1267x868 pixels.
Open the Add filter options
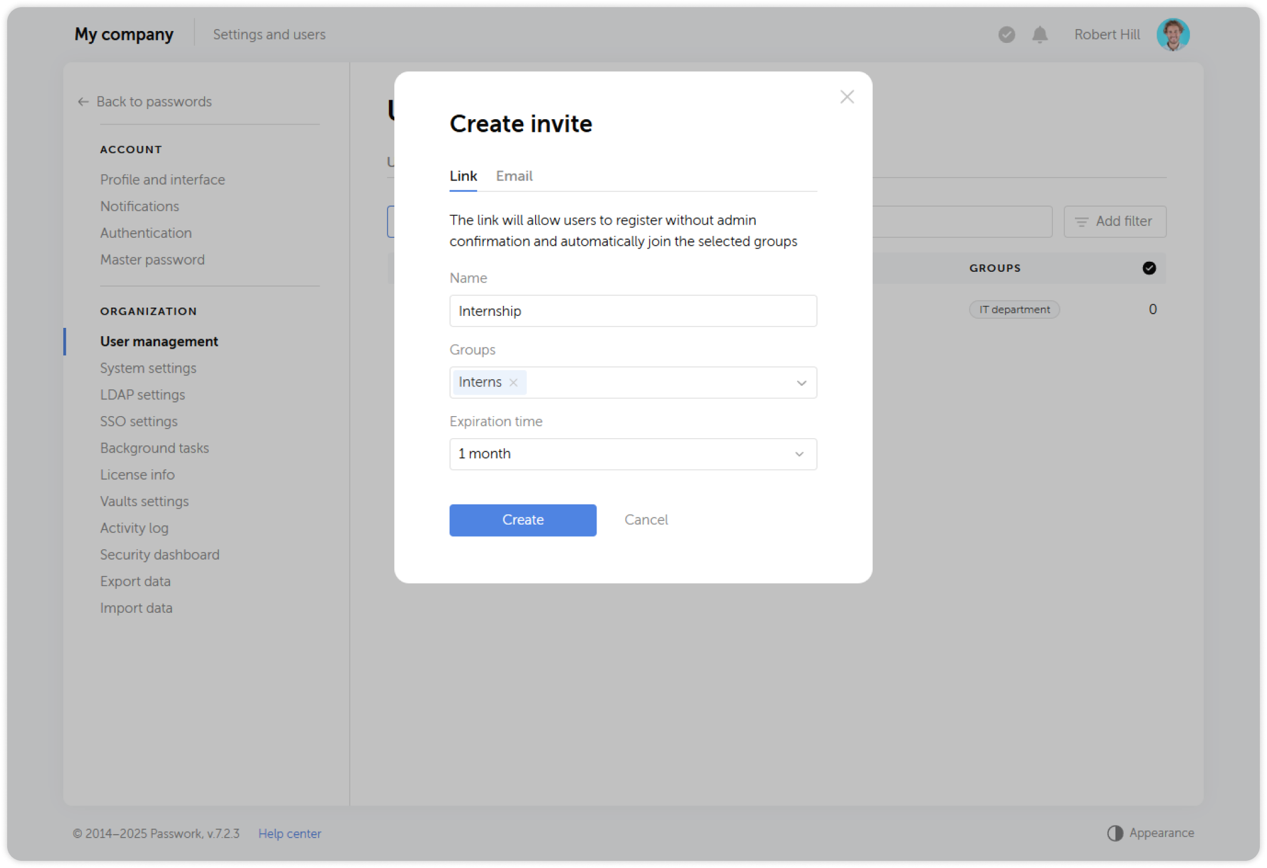pyautogui.click(x=1114, y=221)
